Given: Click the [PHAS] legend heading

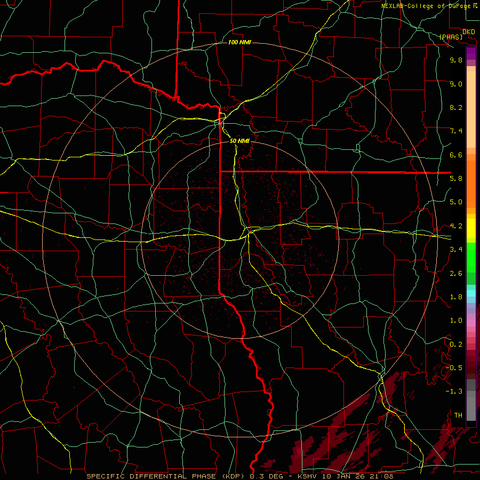Looking at the screenshot, I should click(x=451, y=37).
